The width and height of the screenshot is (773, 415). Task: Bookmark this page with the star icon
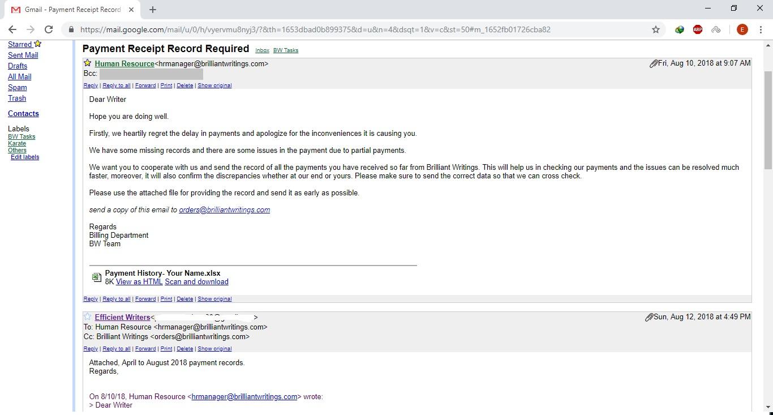(656, 29)
